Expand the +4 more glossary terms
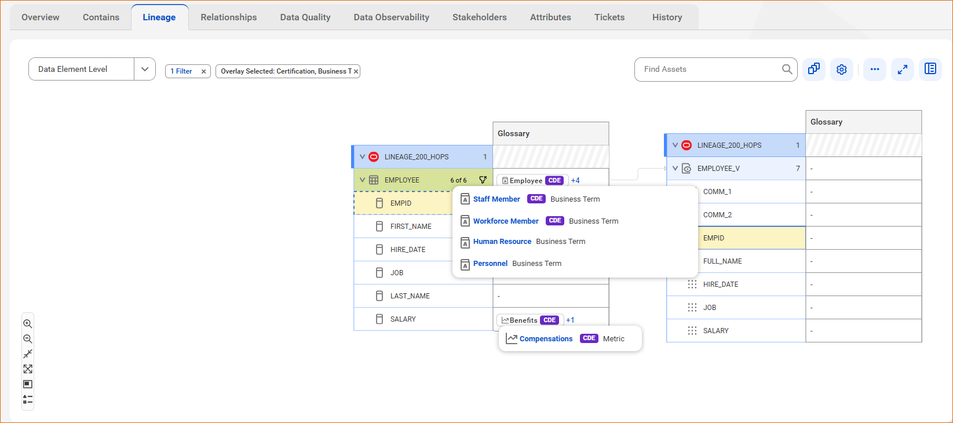953x423 pixels. [575, 181]
